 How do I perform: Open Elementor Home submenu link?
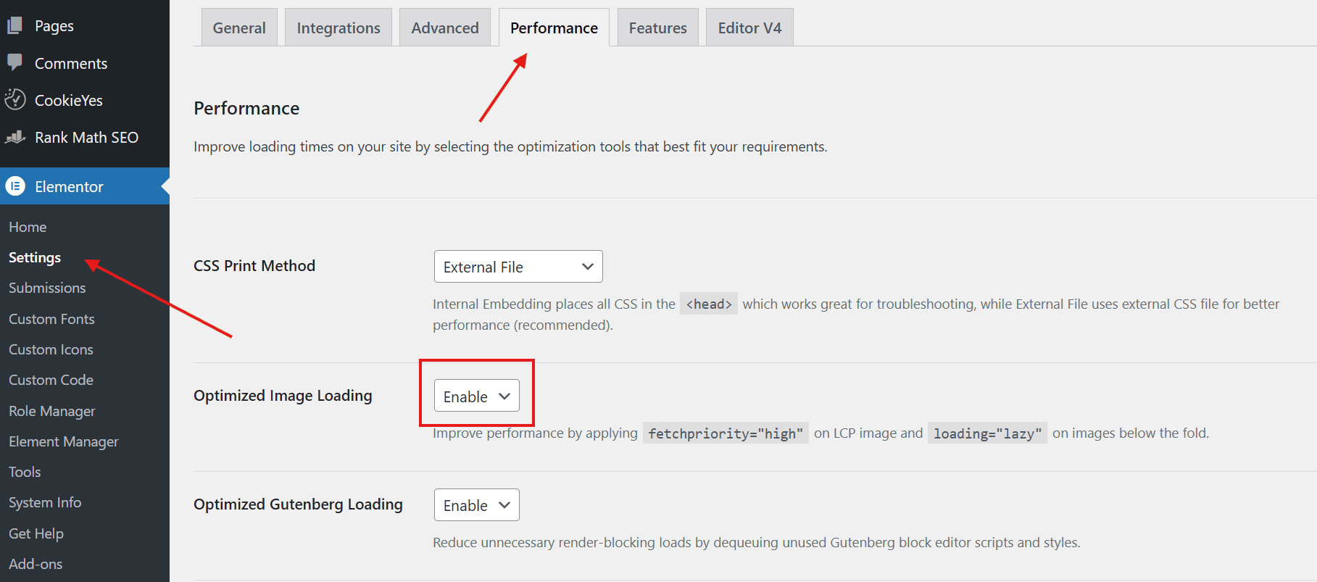tap(28, 227)
